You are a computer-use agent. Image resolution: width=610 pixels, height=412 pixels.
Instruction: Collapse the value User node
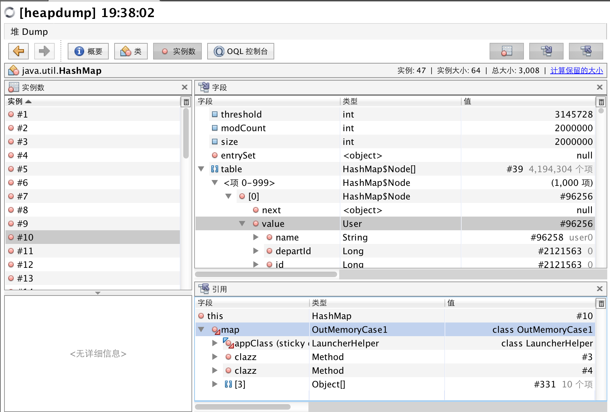(242, 223)
